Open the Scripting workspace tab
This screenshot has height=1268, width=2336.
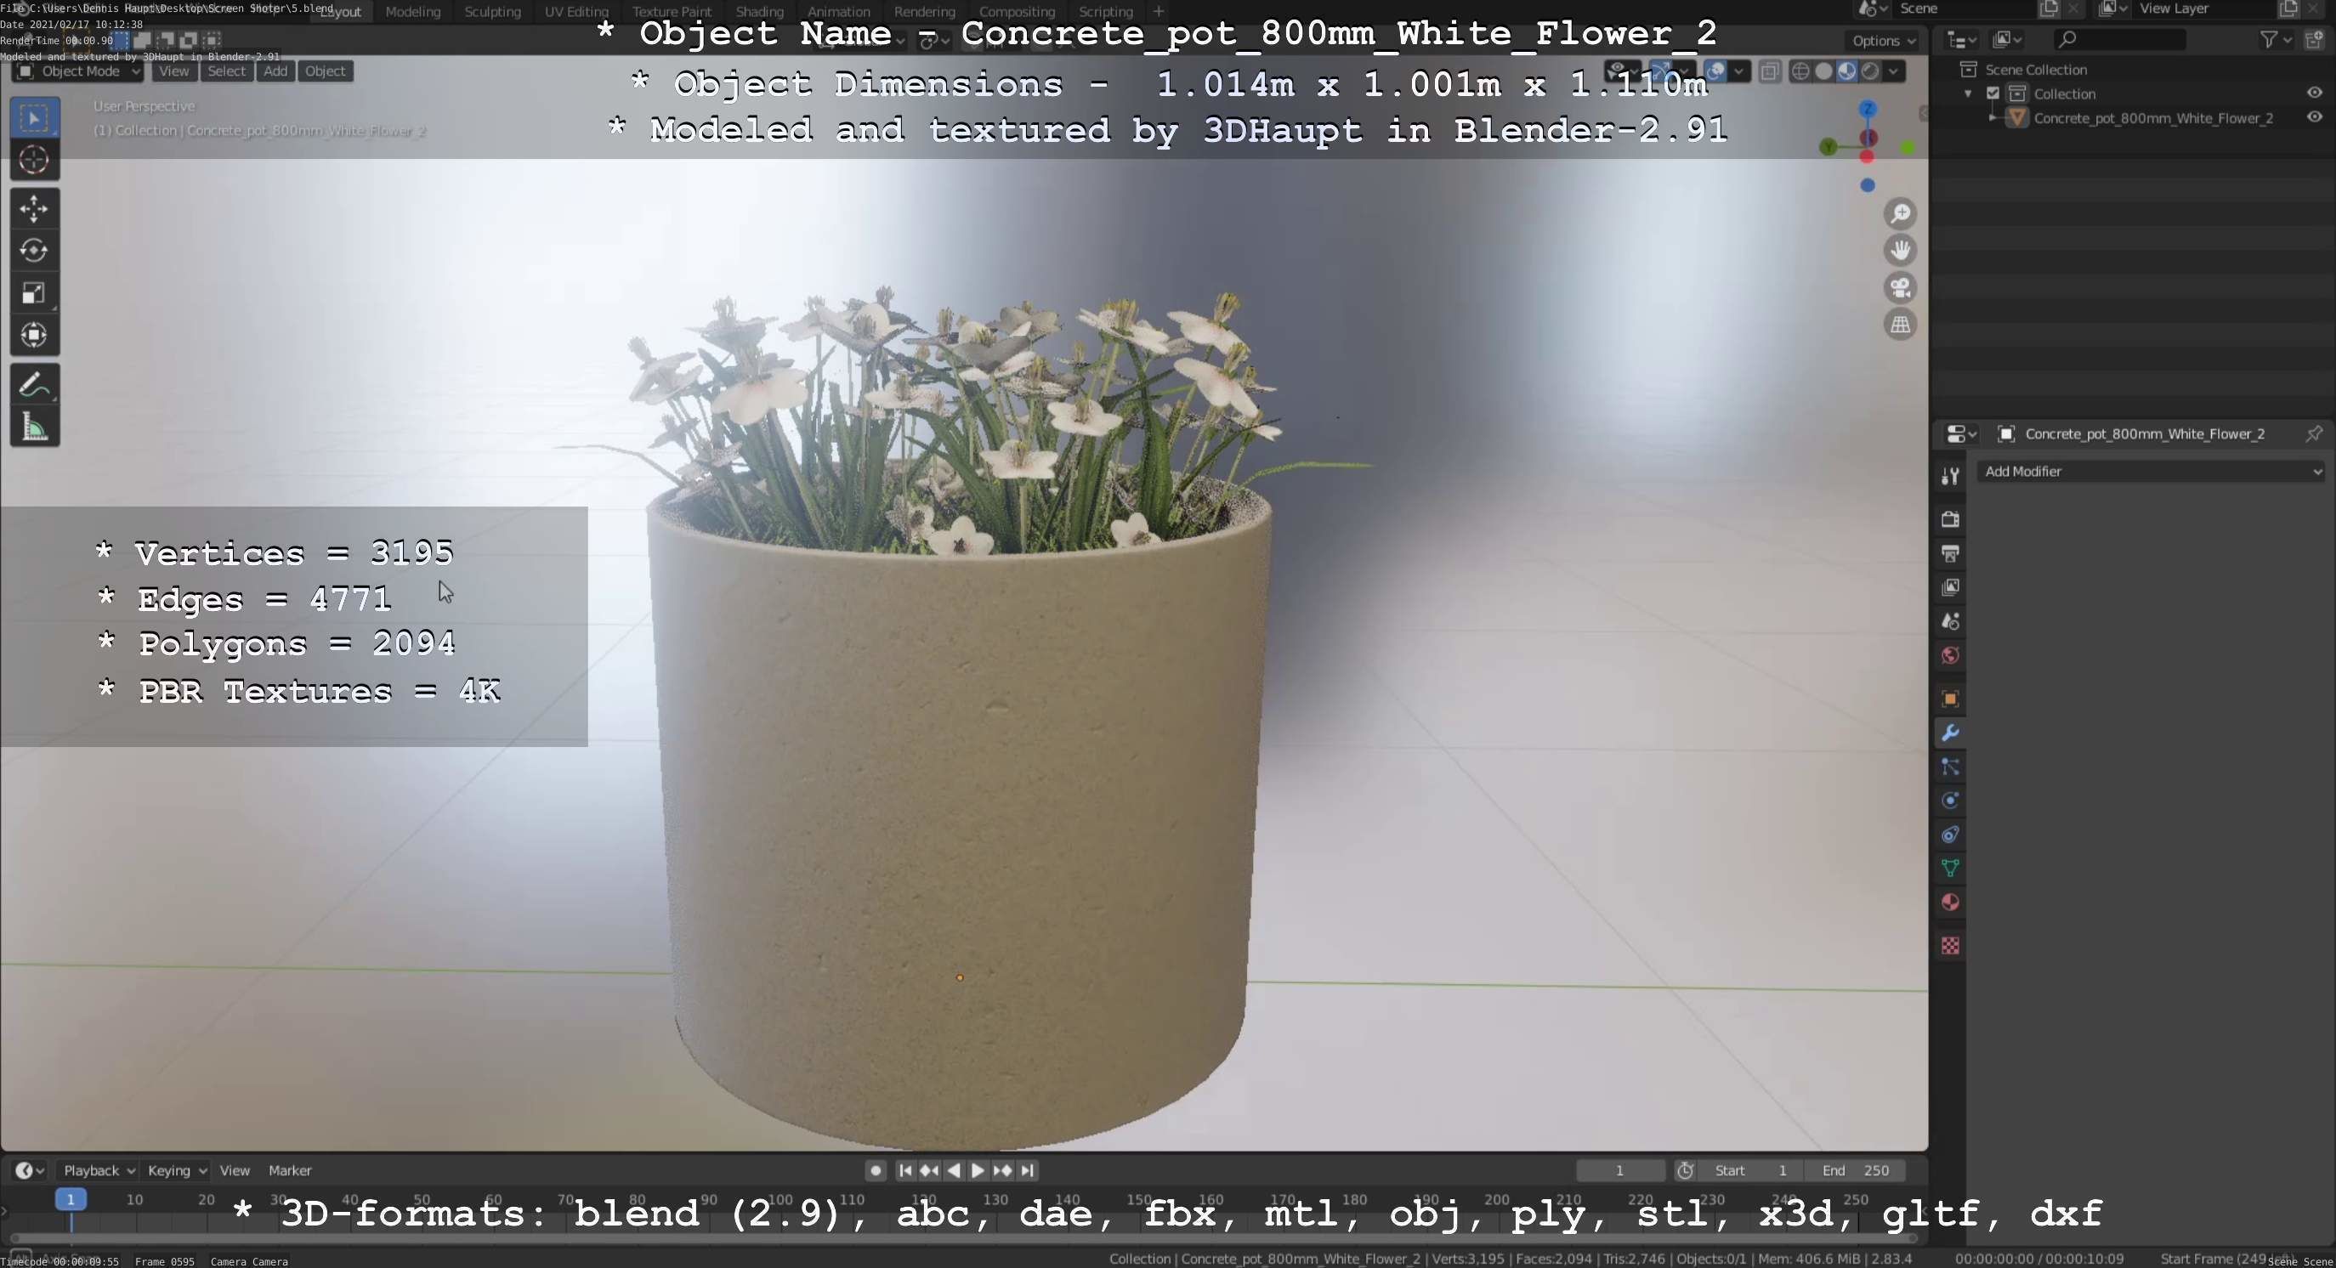click(x=1105, y=12)
